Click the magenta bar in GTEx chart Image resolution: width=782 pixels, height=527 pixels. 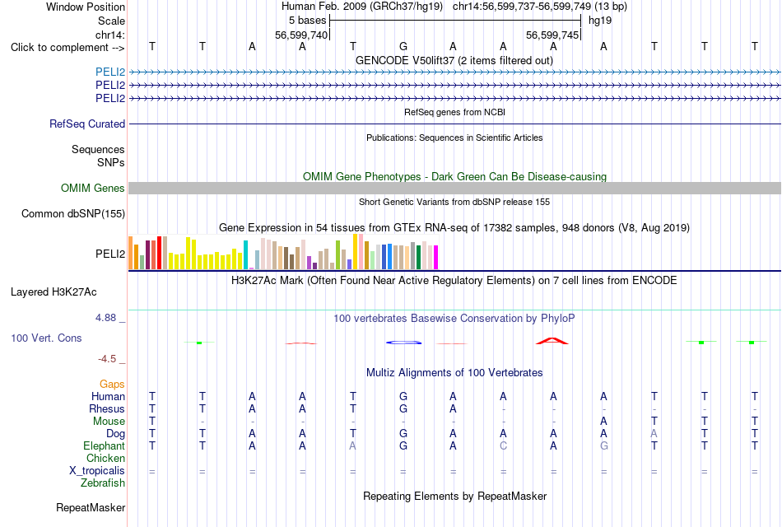436,258
